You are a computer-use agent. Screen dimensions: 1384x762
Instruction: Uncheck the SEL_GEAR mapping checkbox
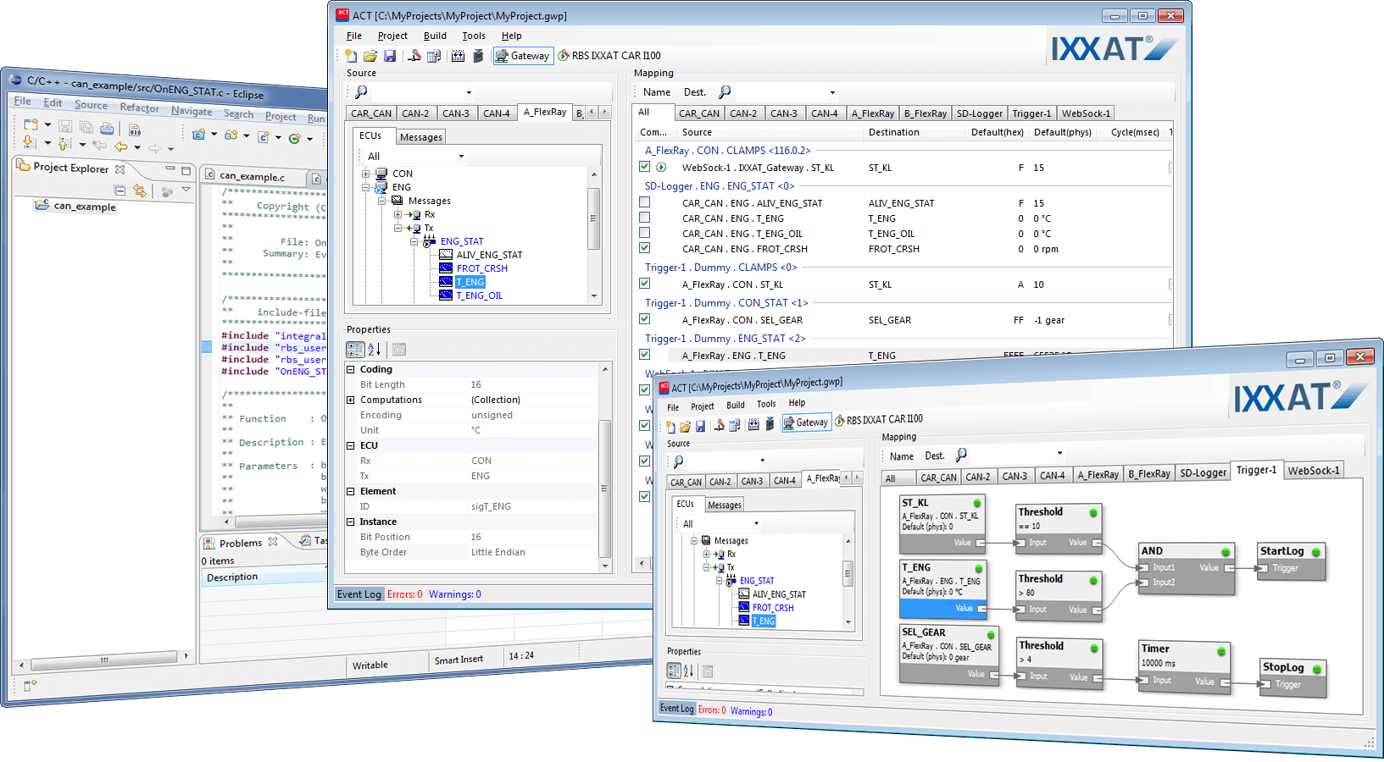[644, 319]
